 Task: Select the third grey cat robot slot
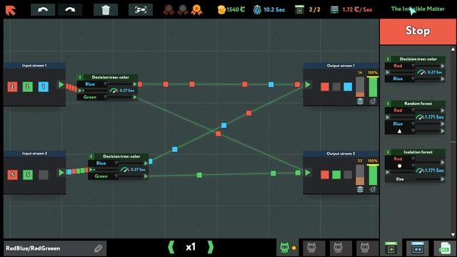(338, 248)
